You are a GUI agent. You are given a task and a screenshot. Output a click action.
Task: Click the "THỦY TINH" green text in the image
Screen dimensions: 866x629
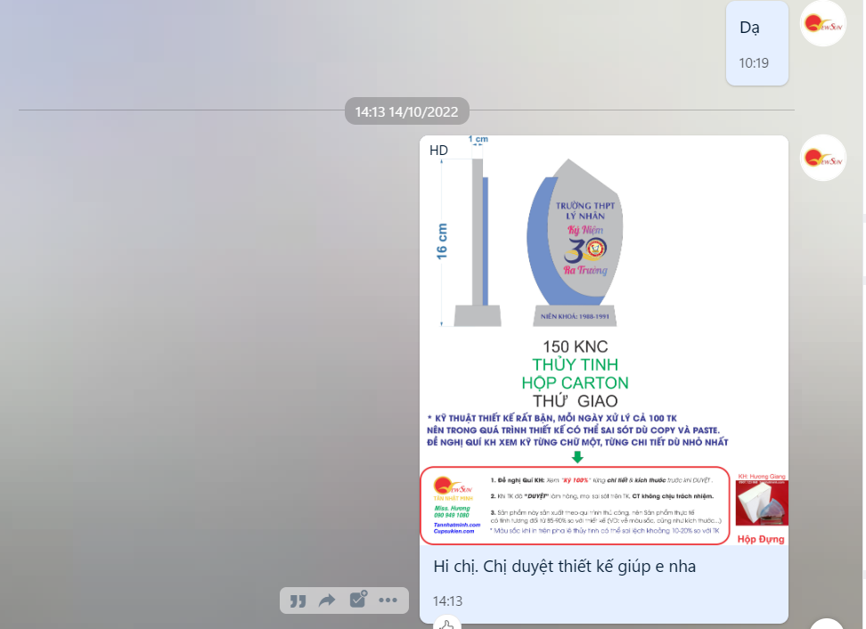point(575,365)
